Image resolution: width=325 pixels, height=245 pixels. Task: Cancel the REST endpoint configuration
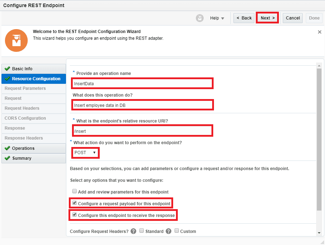click(292, 18)
